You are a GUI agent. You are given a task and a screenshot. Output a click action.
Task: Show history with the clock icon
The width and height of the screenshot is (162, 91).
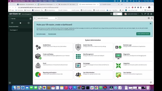click(29, 23)
